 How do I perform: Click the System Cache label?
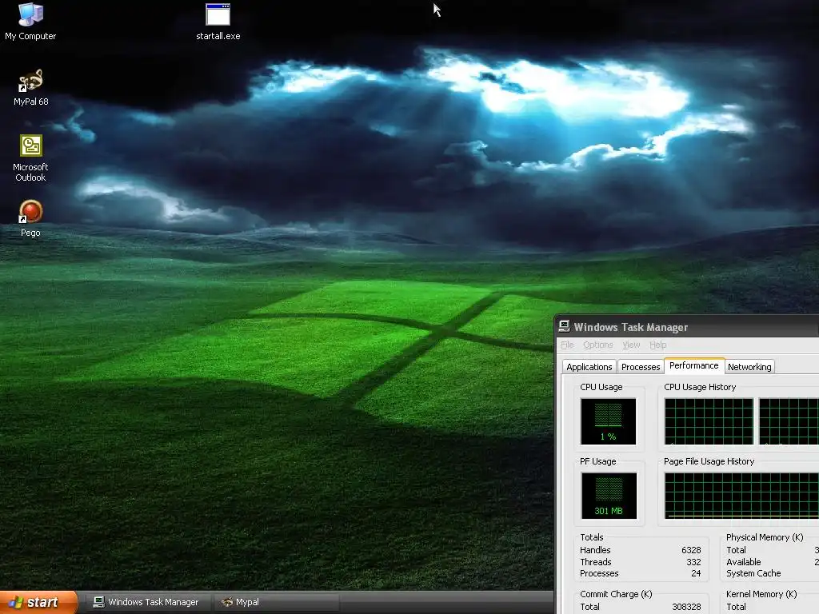pyautogui.click(x=753, y=573)
